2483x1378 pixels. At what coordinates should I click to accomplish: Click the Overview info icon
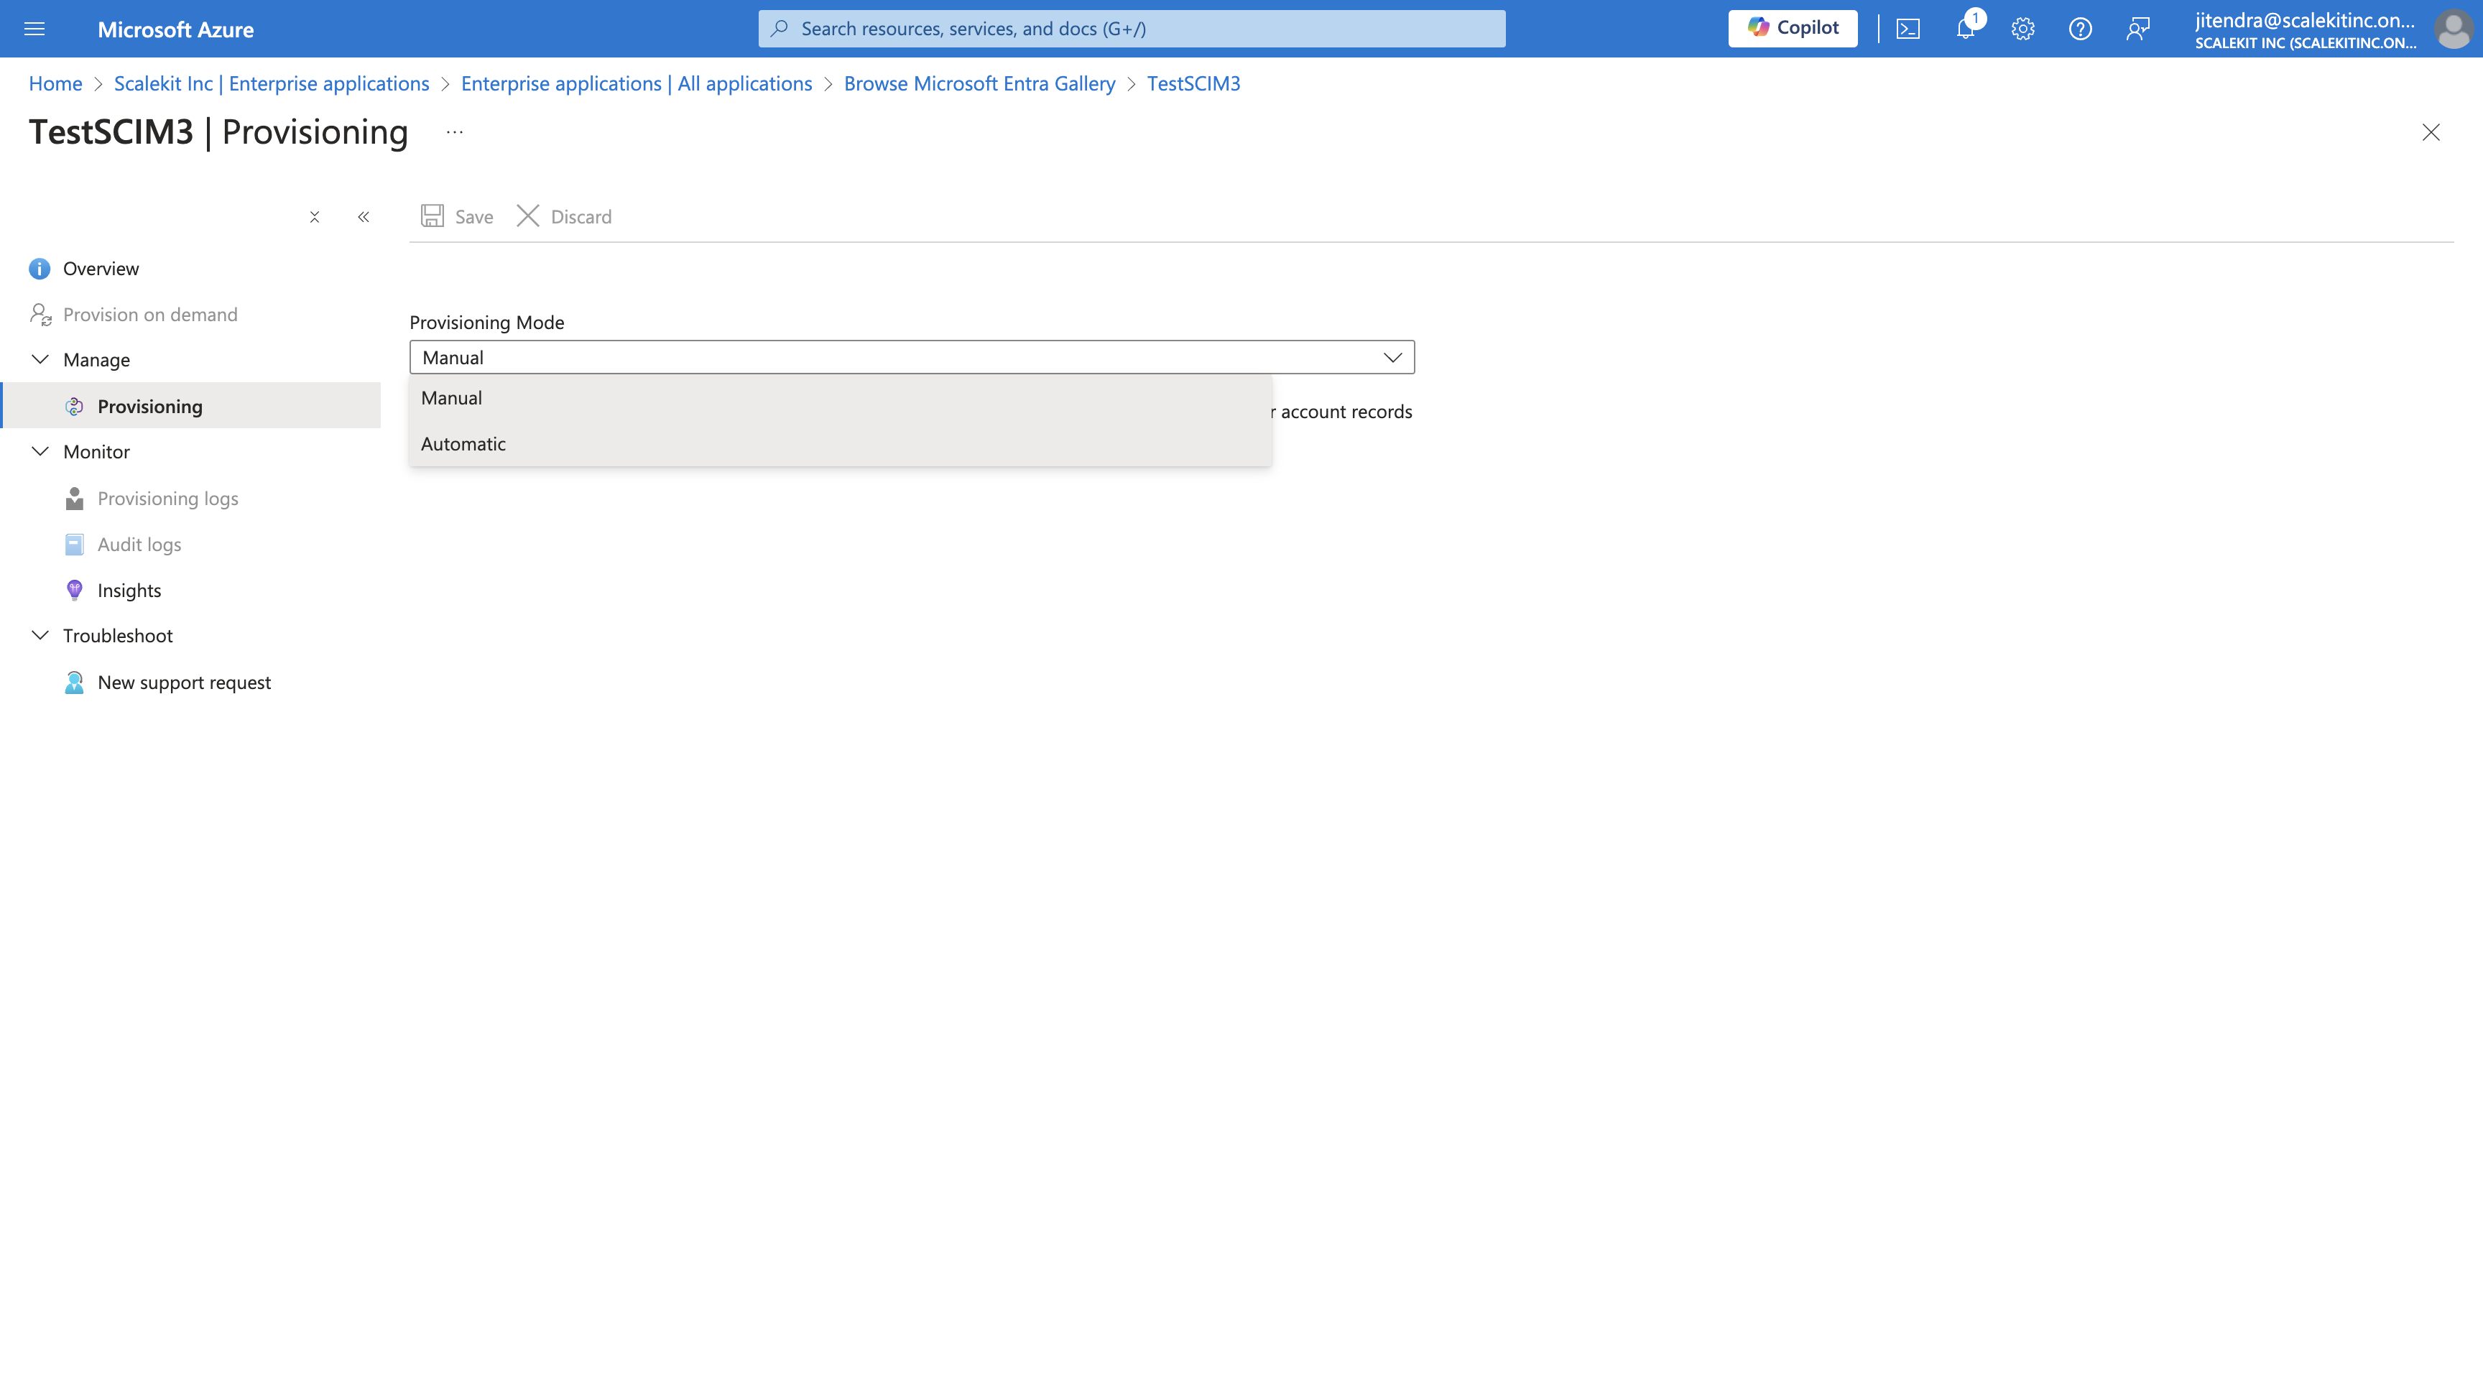[40, 269]
